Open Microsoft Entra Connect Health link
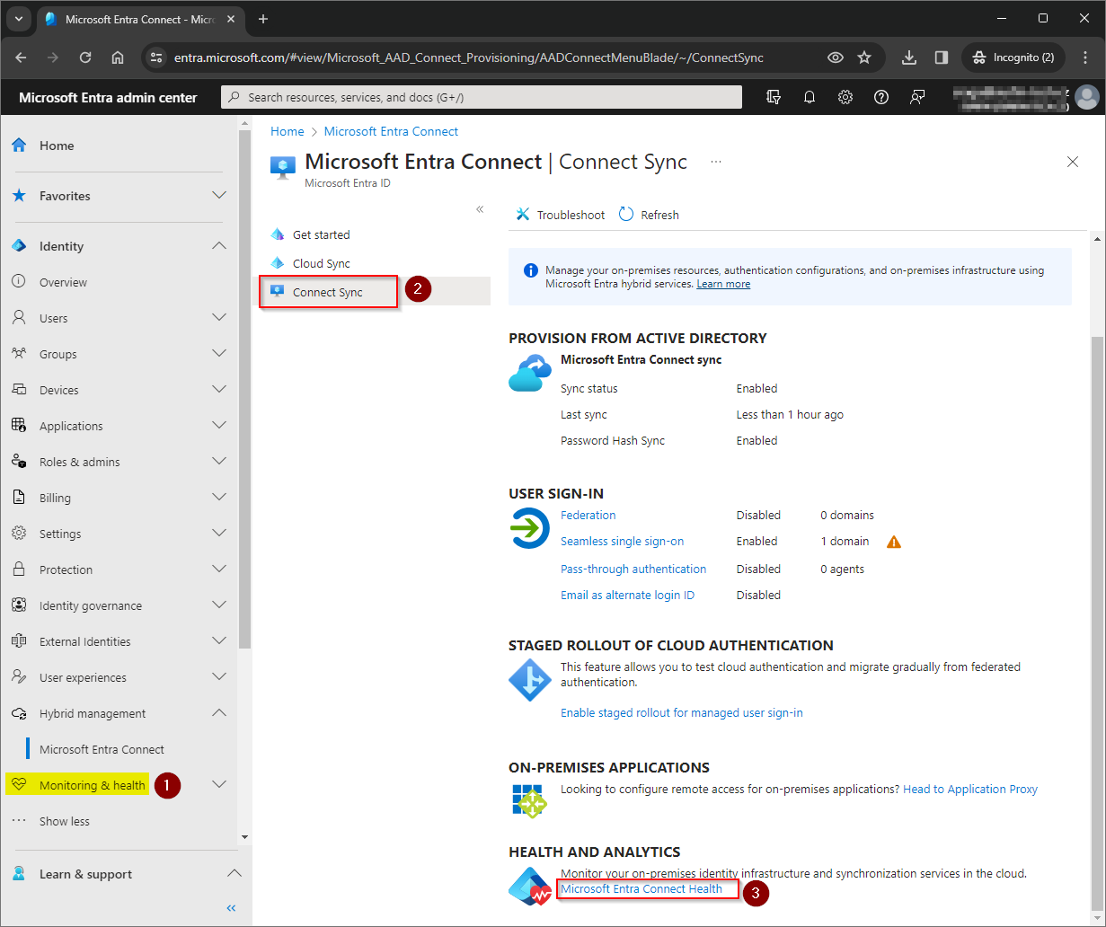This screenshot has height=927, width=1106. (641, 888)
